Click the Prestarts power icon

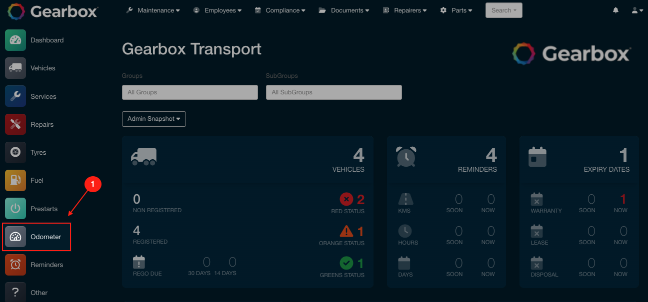[15, 209]
